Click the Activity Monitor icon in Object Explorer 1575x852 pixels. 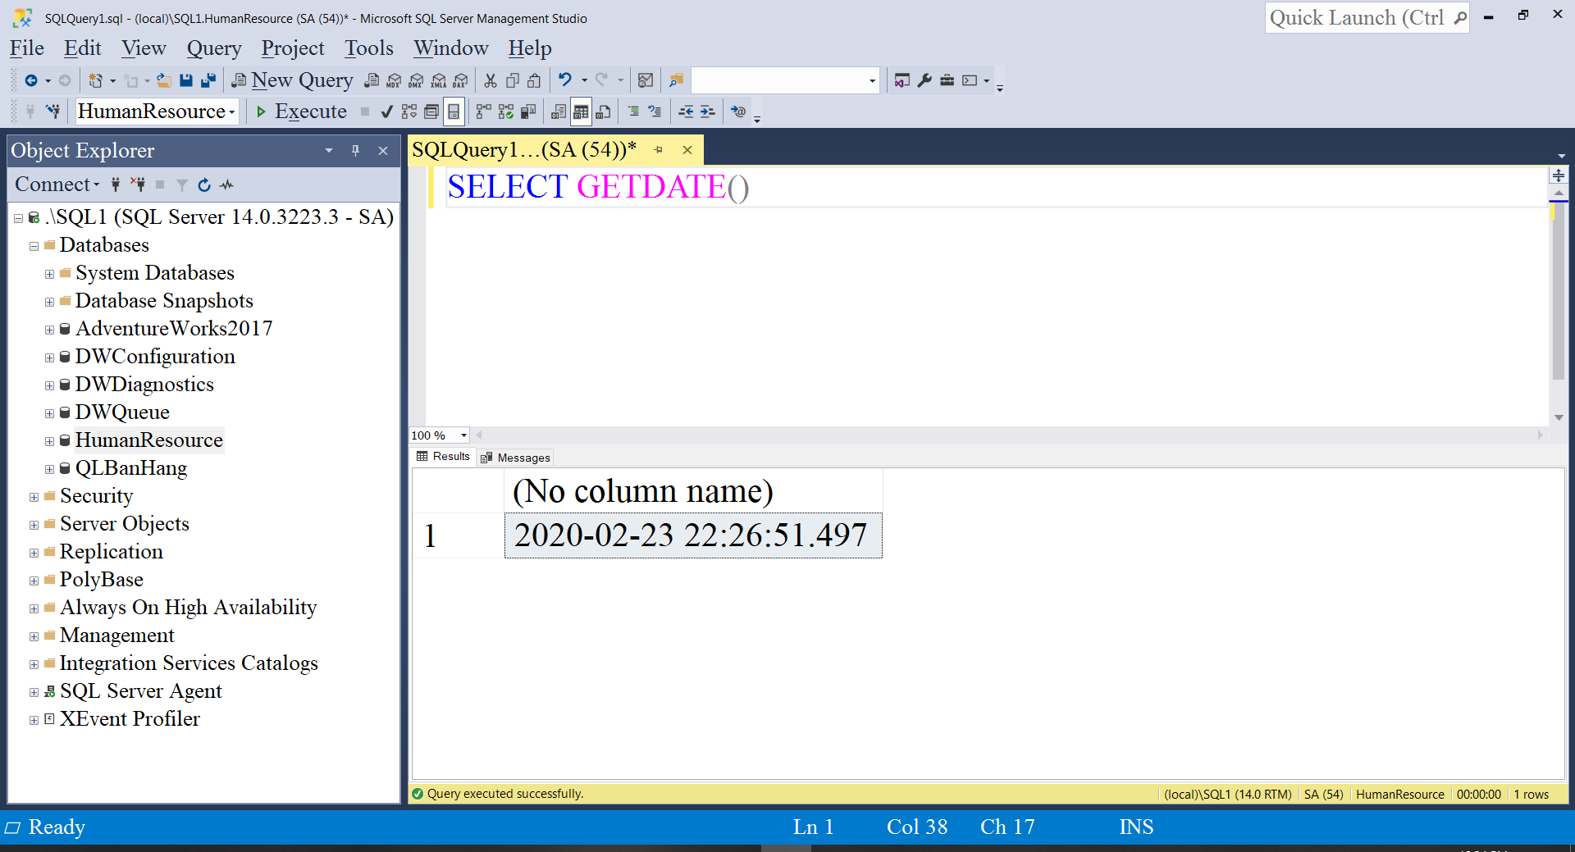click(x=227, y=185)
